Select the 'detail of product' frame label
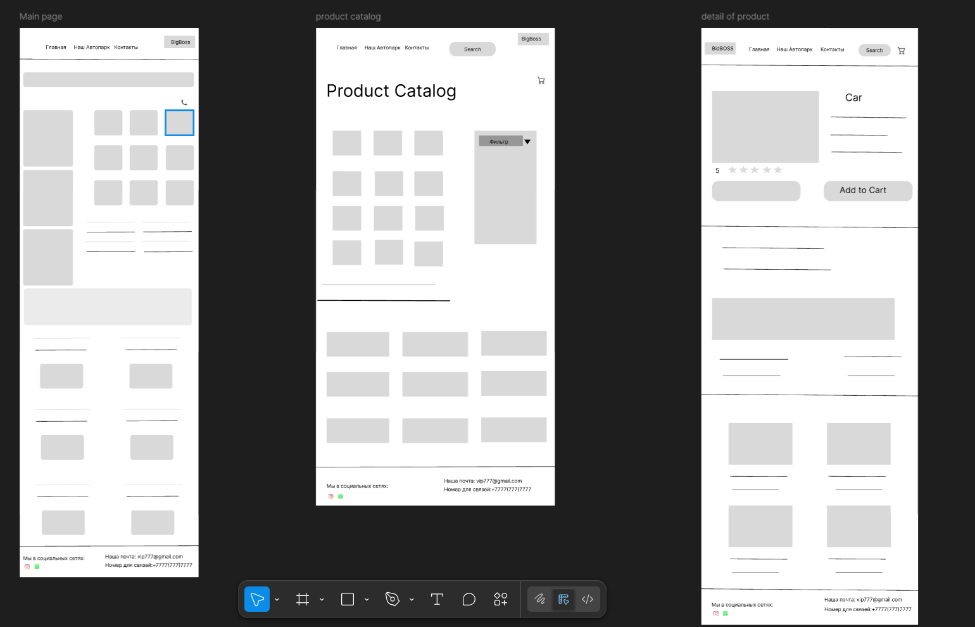 [735, 16]
